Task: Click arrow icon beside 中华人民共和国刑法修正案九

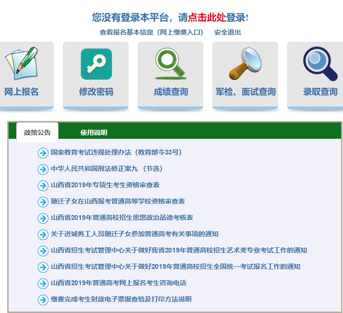Action: click(43, 169)
